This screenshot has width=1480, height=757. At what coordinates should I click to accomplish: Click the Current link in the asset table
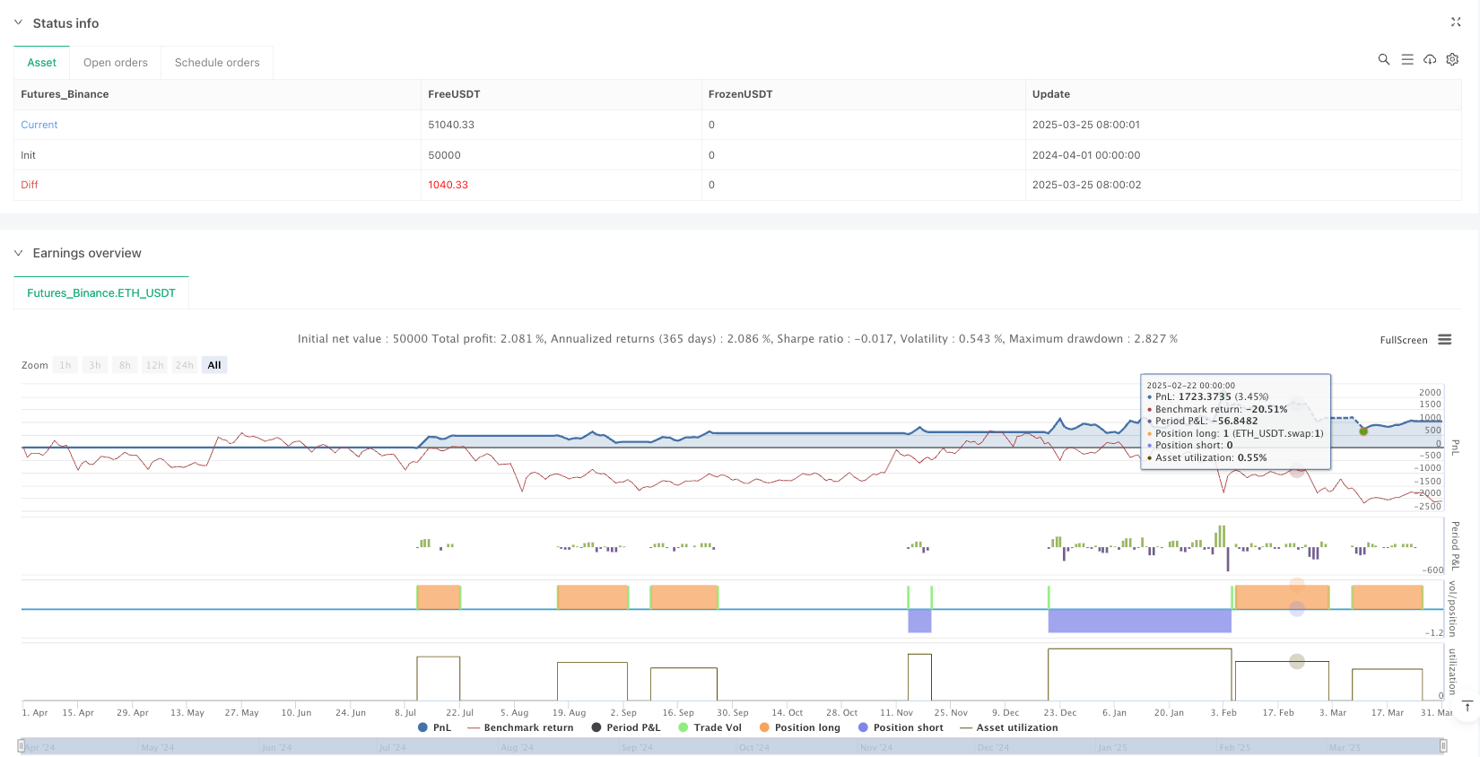(x=39, y=125)
